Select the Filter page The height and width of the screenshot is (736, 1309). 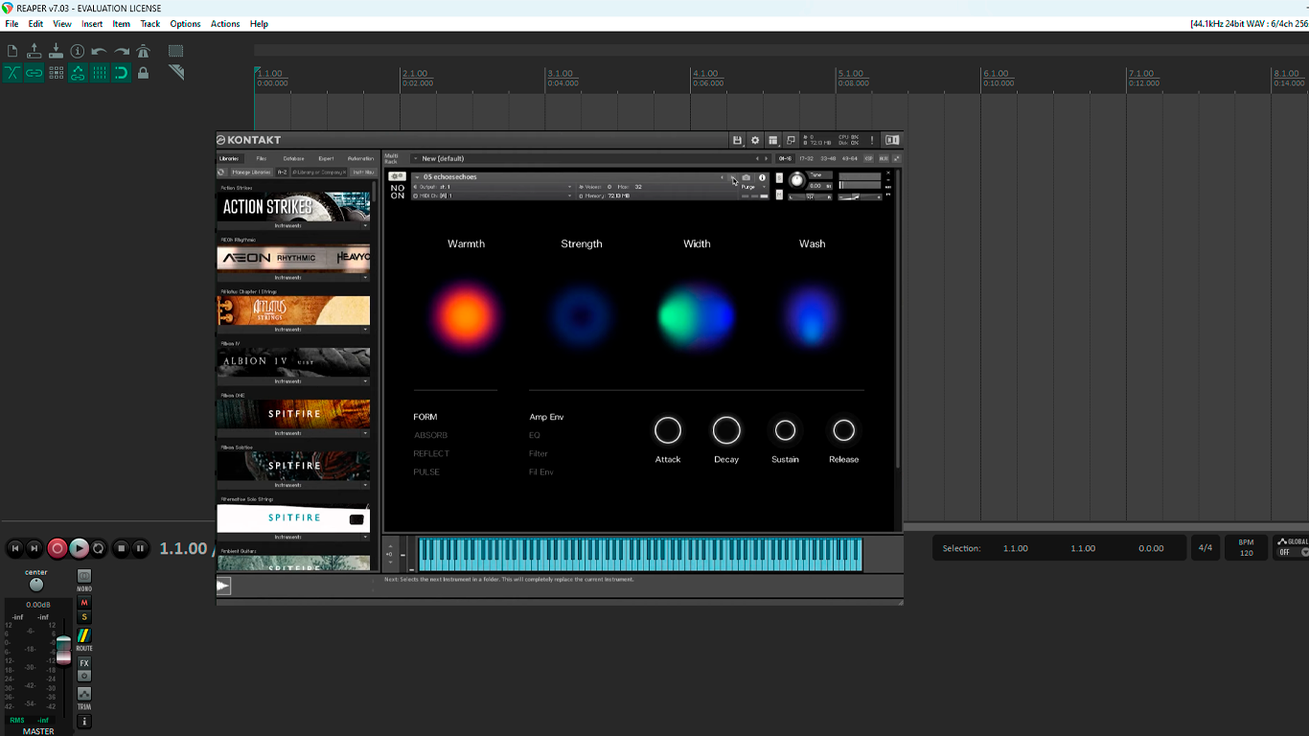(539, 453)
